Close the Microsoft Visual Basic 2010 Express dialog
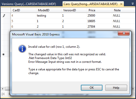Viewport: 136px width, 99px height. pos(124,33)
